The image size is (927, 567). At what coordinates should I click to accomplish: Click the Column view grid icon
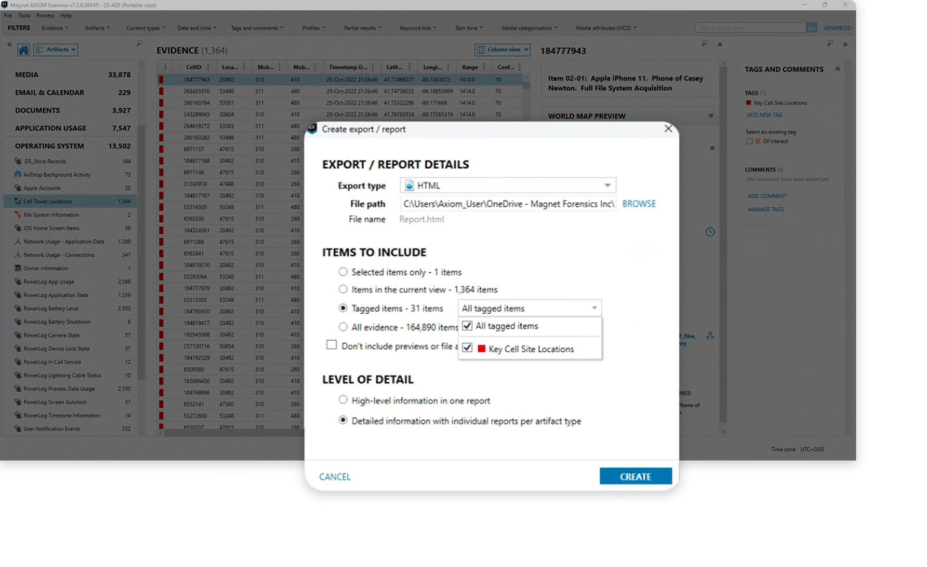(x=480, y=50)
